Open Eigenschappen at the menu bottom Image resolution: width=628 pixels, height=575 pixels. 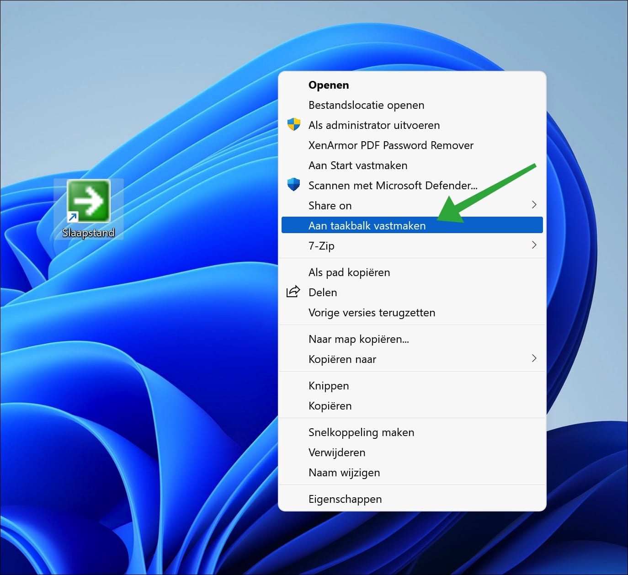coord(345,499)
